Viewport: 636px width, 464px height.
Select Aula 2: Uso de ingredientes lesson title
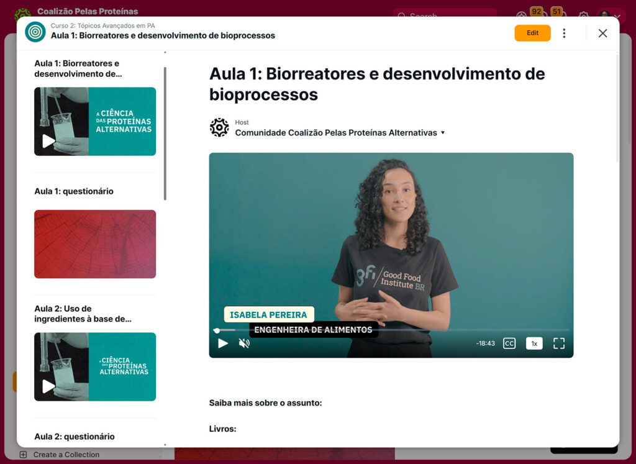[83, 314]
